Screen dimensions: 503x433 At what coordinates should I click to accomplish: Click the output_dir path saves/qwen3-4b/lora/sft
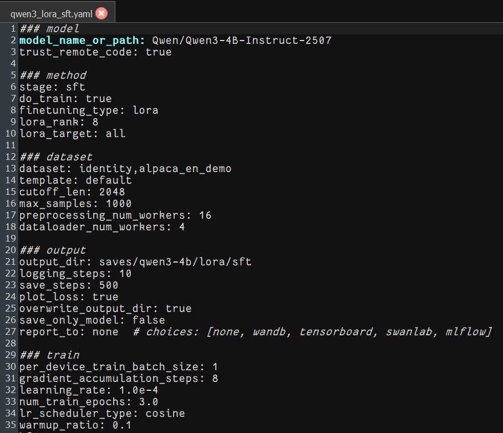175,262
